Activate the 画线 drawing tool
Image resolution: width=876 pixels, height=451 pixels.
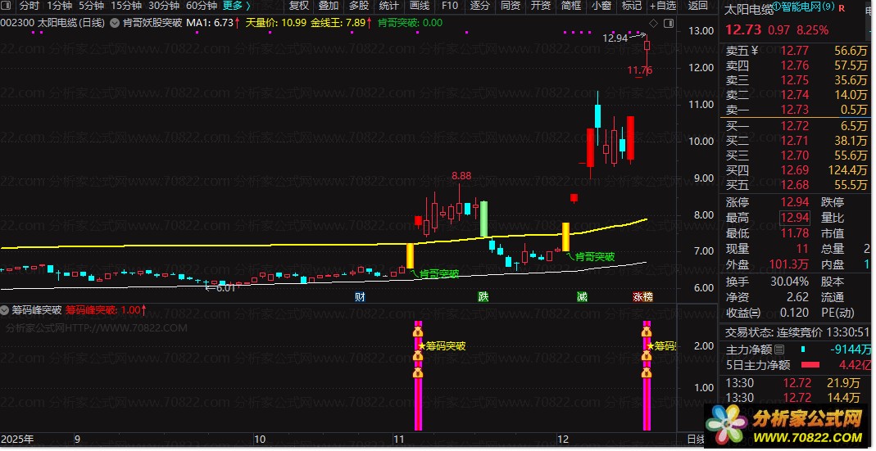[419, 7]
